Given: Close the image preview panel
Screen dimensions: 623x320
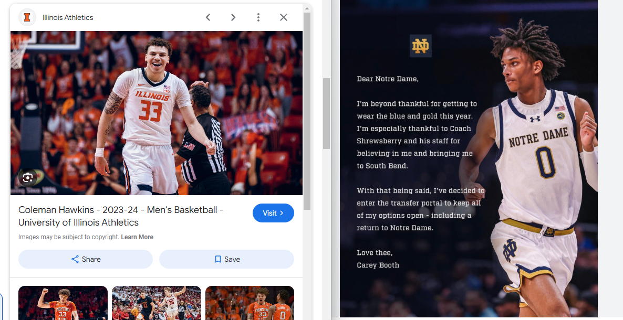Looking at the screenshot, I should coord(283,17).
